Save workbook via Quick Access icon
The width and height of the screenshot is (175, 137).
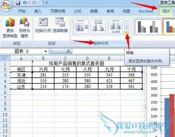[18, 3]
